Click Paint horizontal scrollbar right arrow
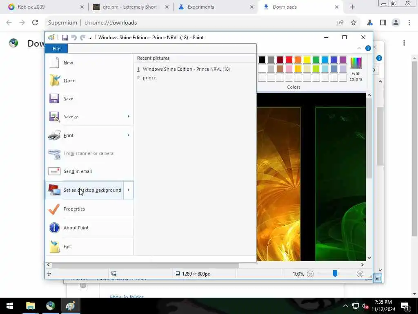Viewport: 418px width, 314px height. (x=362, y=265)
